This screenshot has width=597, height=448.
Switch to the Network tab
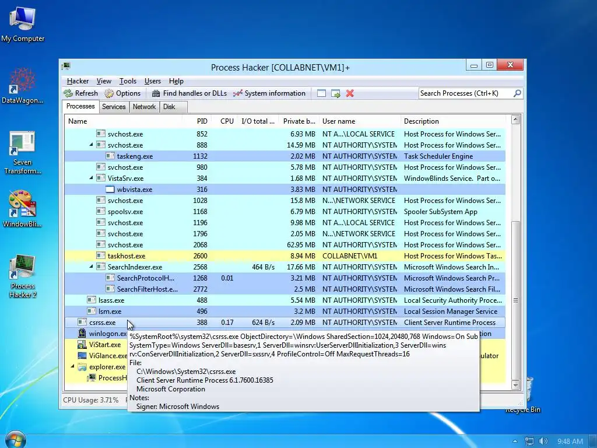(x=145, y=107)
